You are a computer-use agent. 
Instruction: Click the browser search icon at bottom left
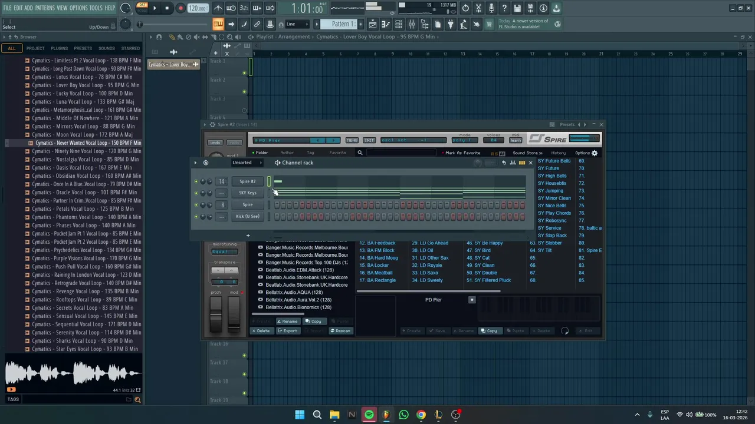137,399
